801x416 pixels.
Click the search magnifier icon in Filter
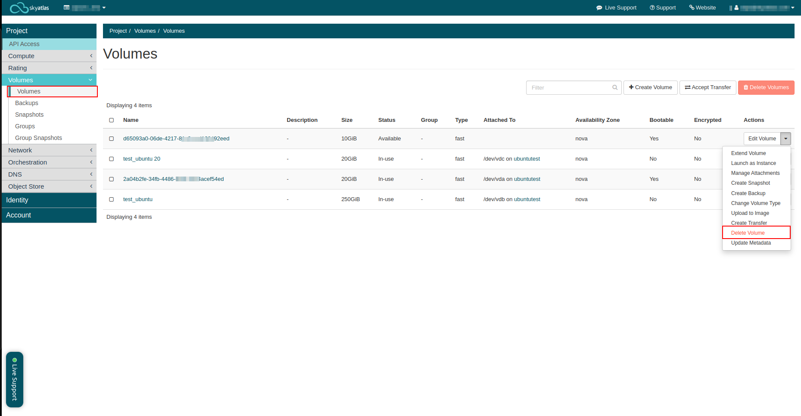pos(615,87)
